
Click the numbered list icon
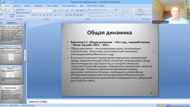coord(72,11)
